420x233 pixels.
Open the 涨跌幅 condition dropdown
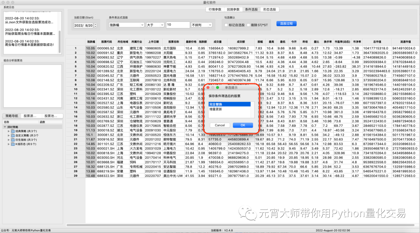(126, 25)
